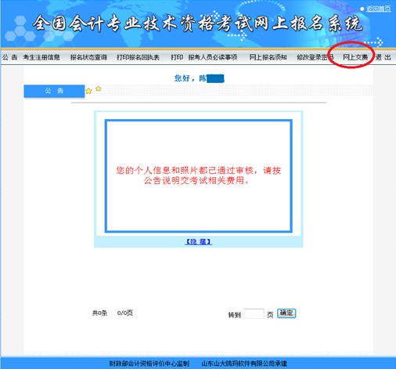Follow the 返回首页 link
The image size is (396, 369).
click(379, 9)
